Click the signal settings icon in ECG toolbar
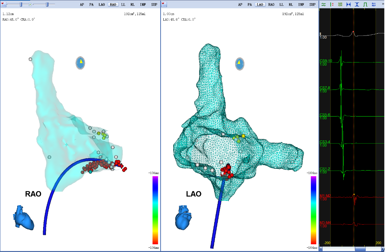385x252 pixels. (323, 4)
